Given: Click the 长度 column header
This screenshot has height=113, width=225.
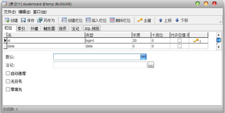Looking at the screenshot, I should pos(142,35).
